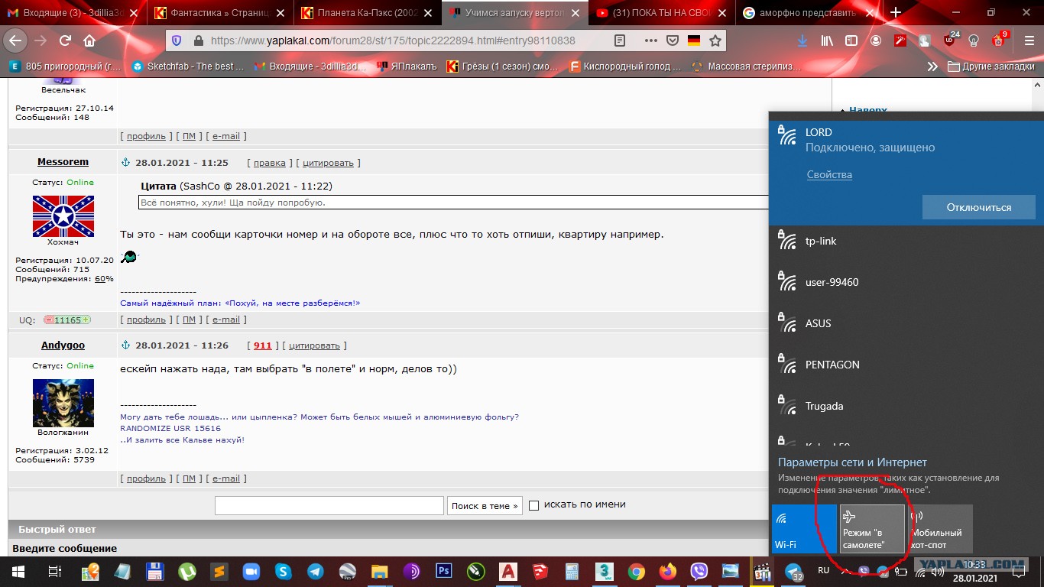The height and width of the screenshot is (587, 1044).
Task: Open the uBlock Origin extension
Action: [x=951, y=40]
